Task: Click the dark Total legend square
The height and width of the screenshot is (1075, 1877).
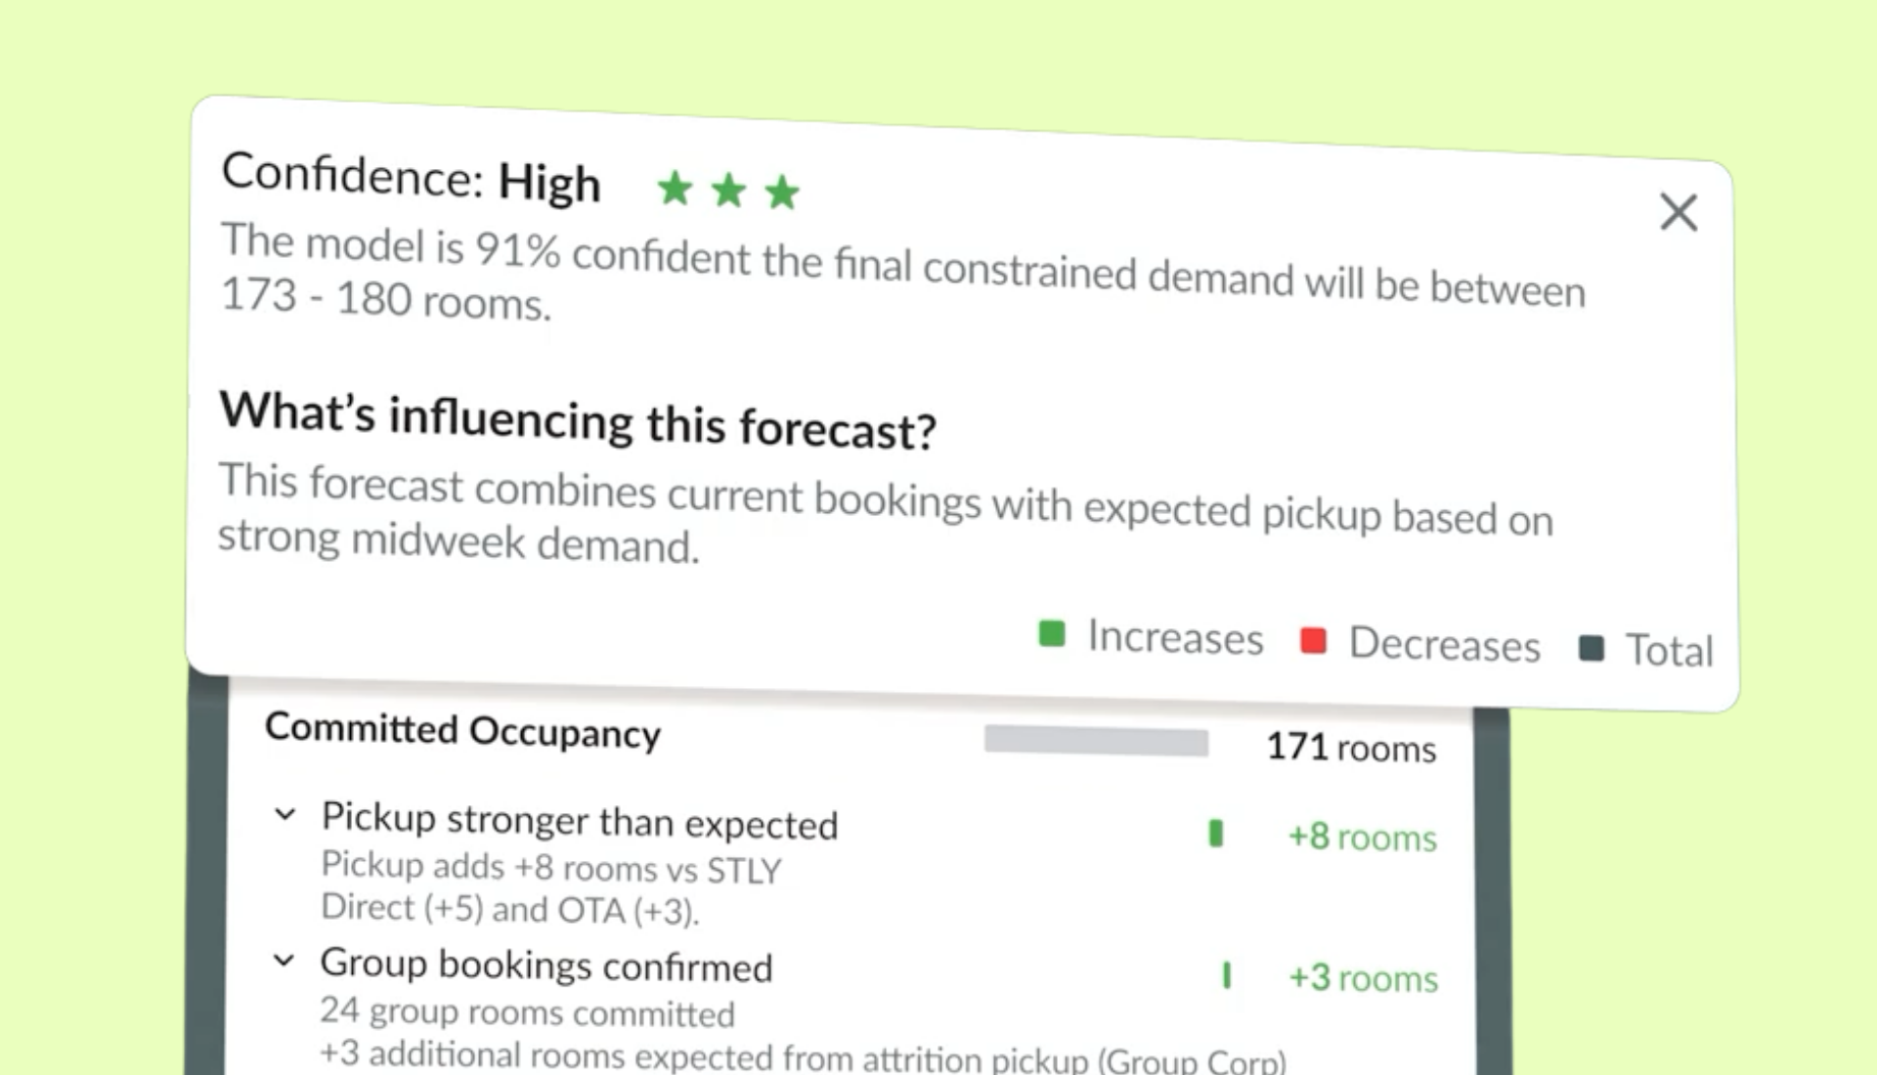Action: (1592, 648)
